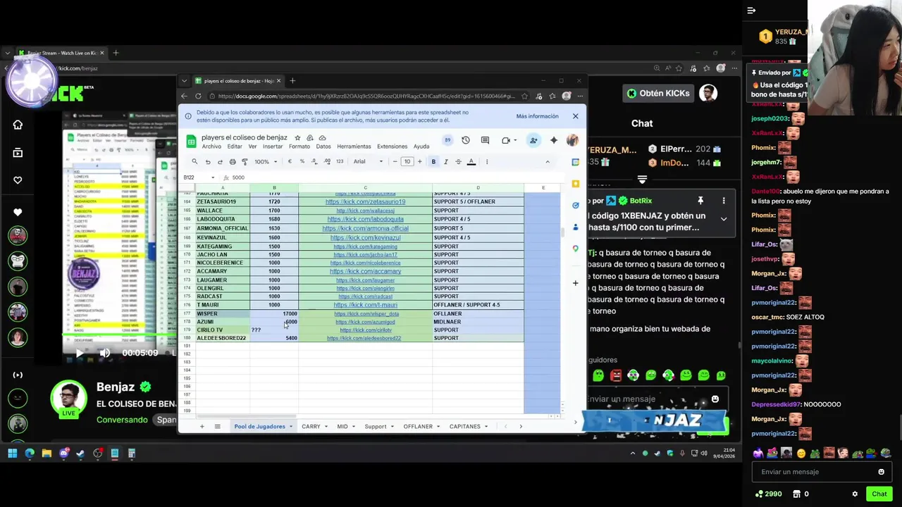Open the 123 number format dropdown

click(340, 162)
